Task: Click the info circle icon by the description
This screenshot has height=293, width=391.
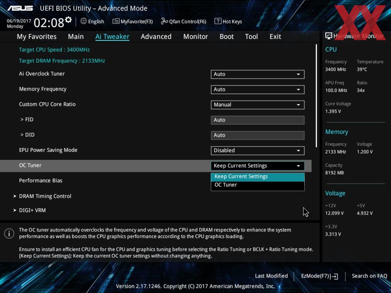Action: (9, 233)
